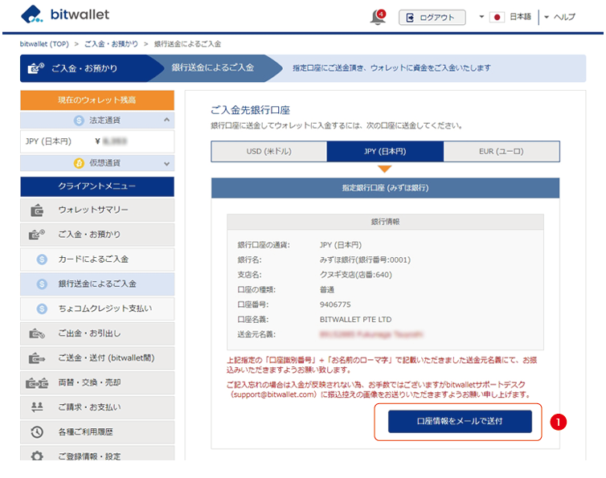Click the support@bitwallet.com email address
The width and height of the screenshot is (606, 478).
tap(273, 394)
